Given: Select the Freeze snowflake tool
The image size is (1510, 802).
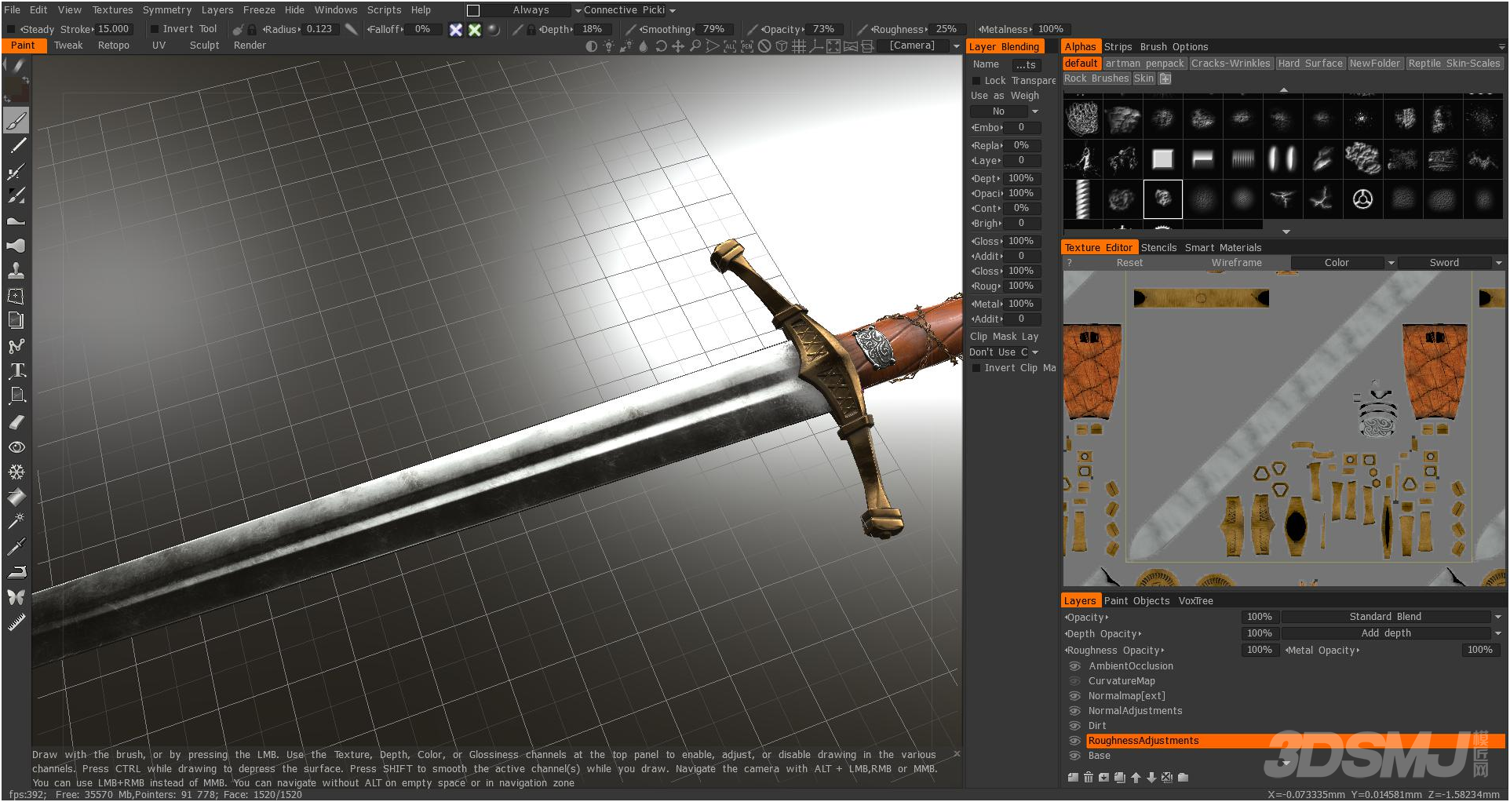Looking at the screenshot, I should coord(16,472).
